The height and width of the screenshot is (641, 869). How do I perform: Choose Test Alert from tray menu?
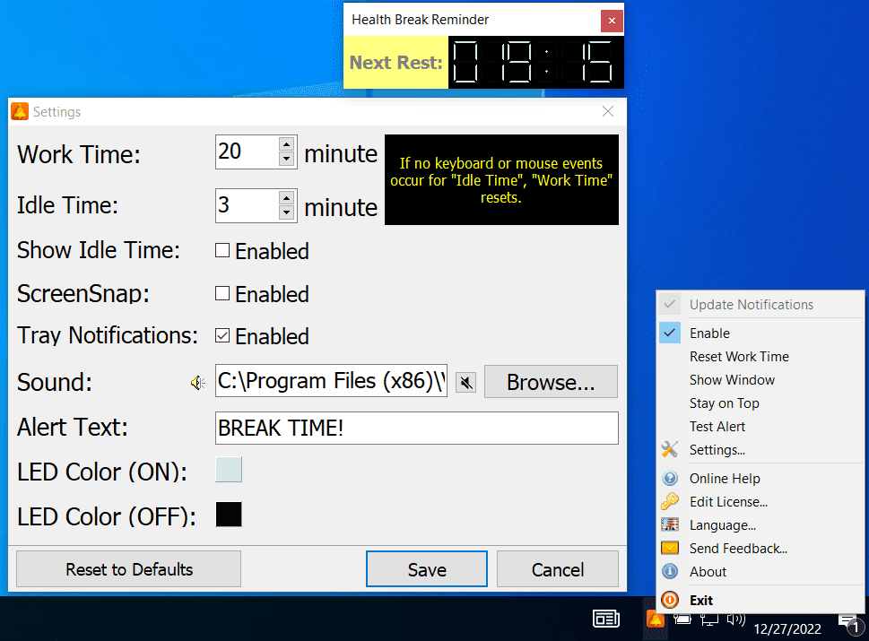717,426
